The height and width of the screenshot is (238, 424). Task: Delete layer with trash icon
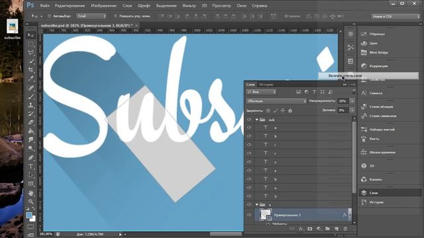[x=345, y=229]
